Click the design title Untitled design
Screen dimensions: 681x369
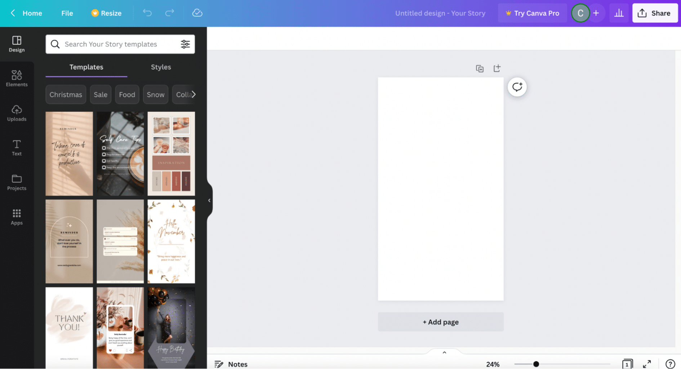pyautogui.click(x=440, y=13)
